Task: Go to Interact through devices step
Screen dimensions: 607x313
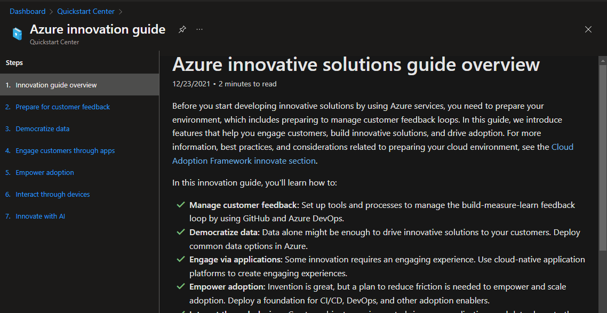Action: click(52, 194)
